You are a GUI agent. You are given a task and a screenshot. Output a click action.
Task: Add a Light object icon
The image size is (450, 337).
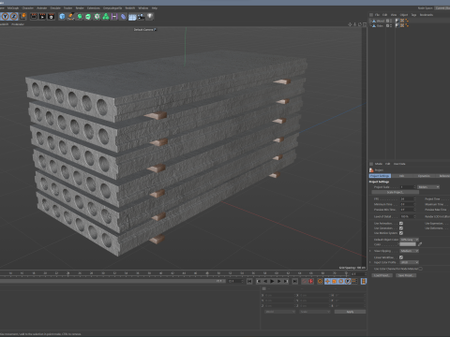[150, 17]
